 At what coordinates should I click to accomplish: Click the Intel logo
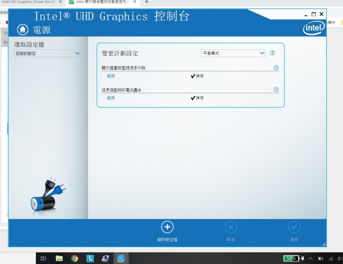point(313,28)
